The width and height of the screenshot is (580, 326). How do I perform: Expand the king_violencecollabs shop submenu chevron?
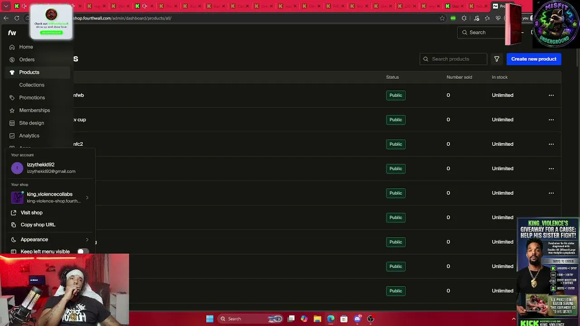[x=87, y=197]
